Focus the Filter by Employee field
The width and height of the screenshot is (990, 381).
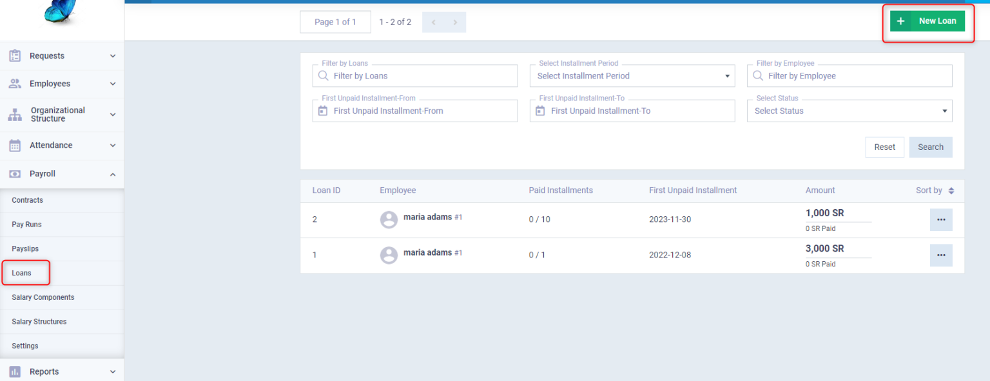849,75
